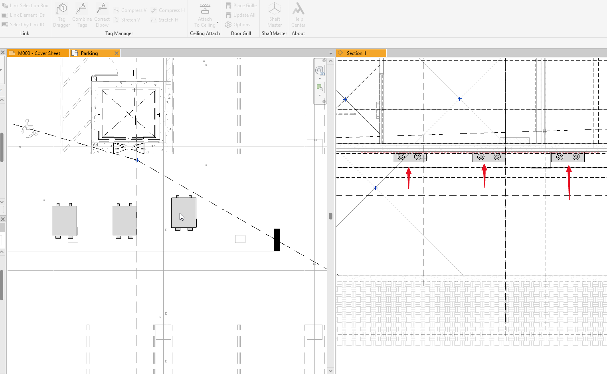Click Compress V in Tag Manager
Viewport: 607px width, 374px height.
(130, 10)
